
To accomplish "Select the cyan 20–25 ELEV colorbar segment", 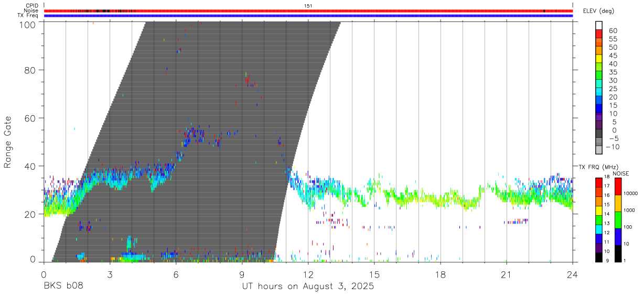I will 599,93.
